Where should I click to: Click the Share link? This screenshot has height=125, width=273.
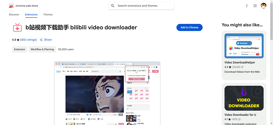[x=48, y=40]
